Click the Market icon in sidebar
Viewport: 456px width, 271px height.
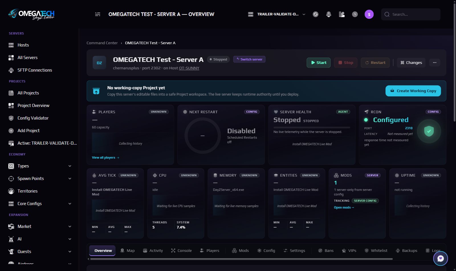[11, 226]
